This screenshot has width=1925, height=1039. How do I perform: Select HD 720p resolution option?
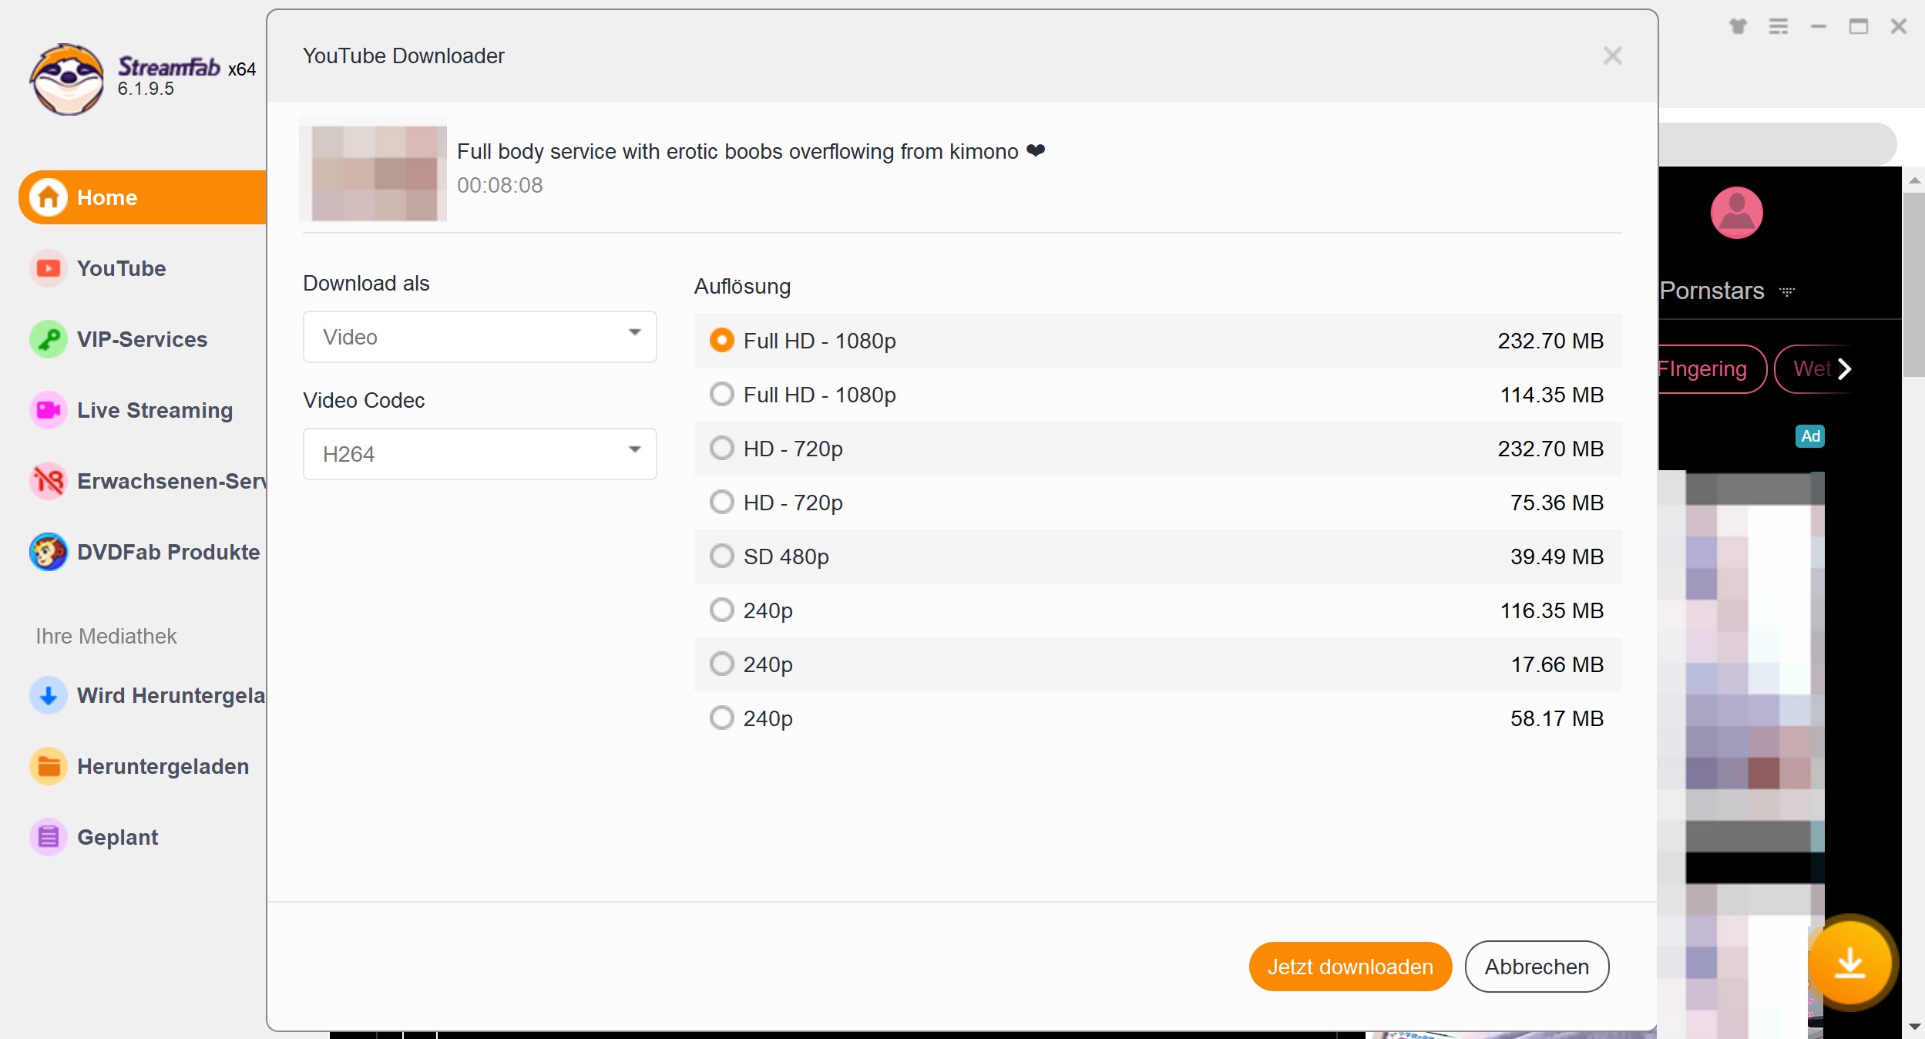721,449
